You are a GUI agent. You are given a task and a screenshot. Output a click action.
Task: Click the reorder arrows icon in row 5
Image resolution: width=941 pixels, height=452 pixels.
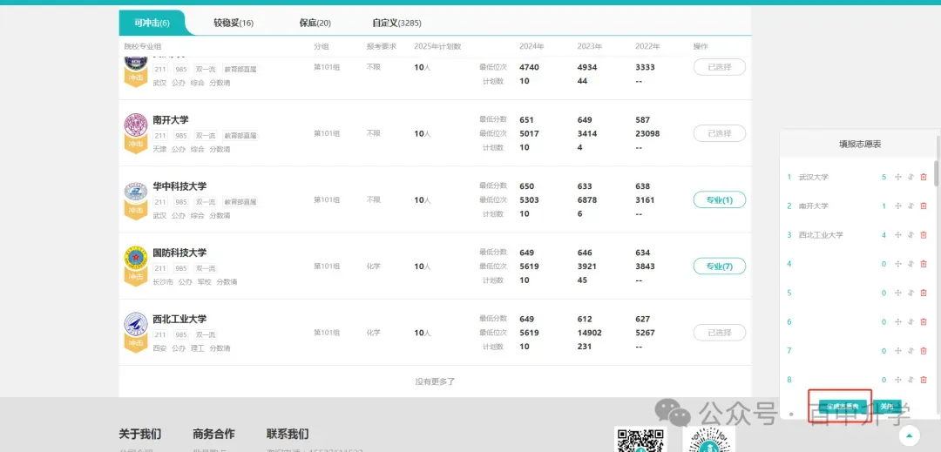coord(911,293)
